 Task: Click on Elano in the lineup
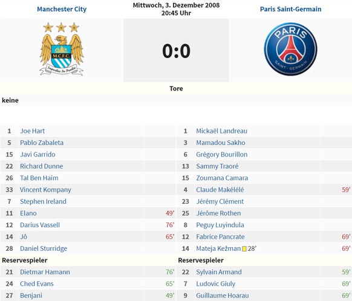[x=28, y=213]
